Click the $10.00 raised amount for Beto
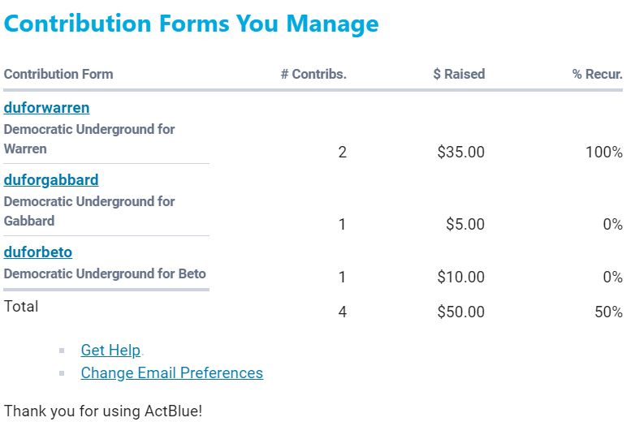 click(460, 278)
